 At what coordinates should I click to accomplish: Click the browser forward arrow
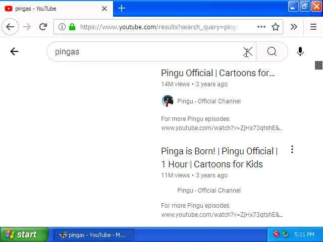[27, 27]
